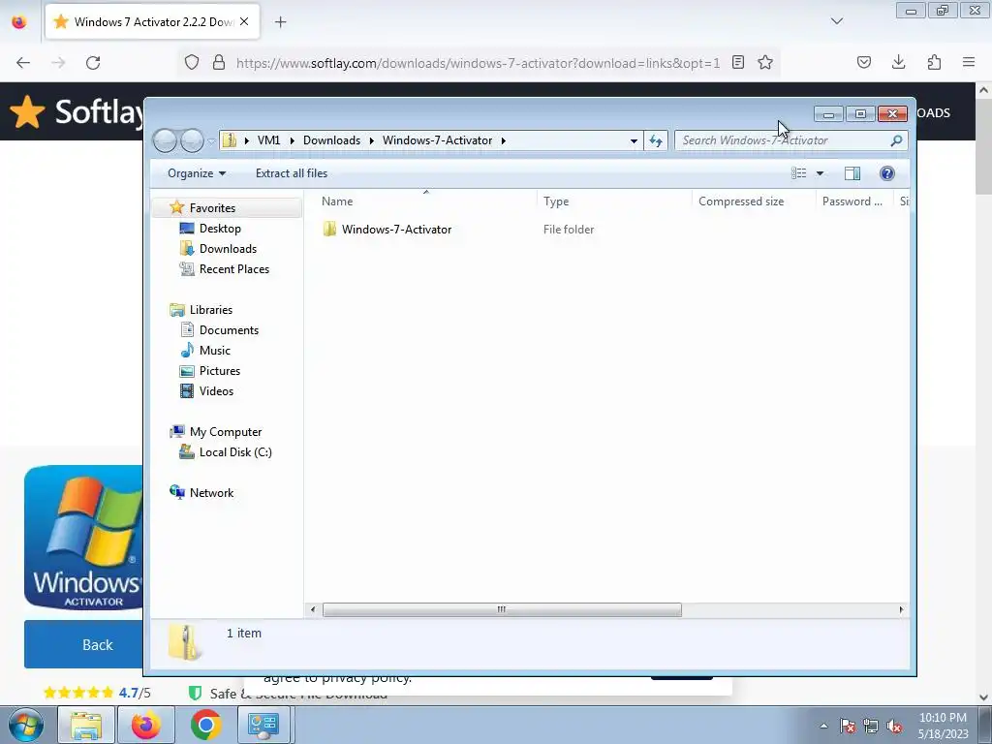Bookmark this page with star icon
Screen dimensions: 992x744
click(765, 62)
